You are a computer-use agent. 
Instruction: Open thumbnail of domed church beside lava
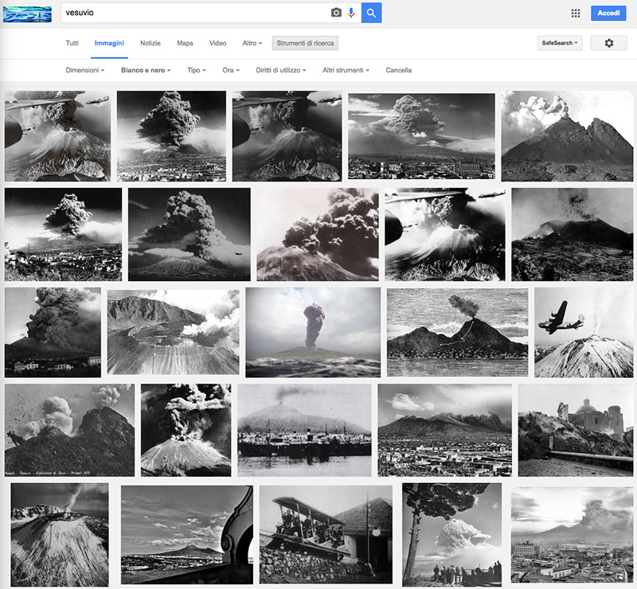tap(576, 430)
